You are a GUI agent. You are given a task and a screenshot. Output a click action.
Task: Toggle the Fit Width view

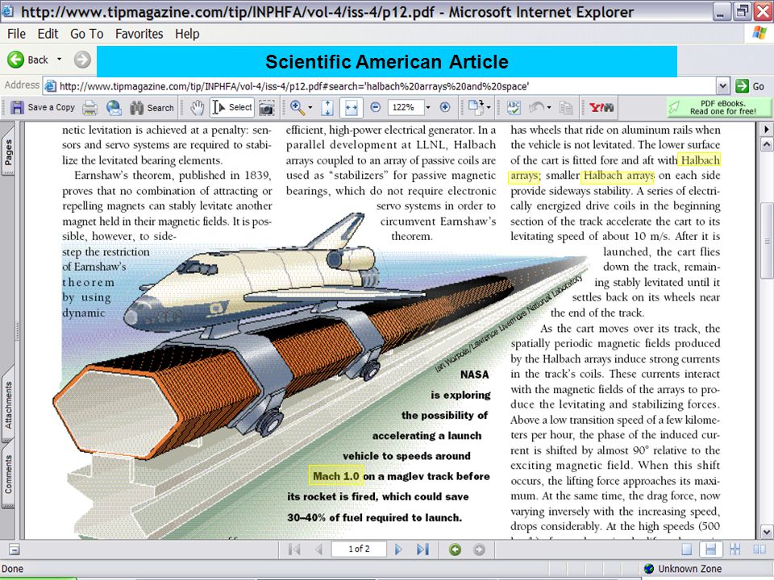(351, 107)
